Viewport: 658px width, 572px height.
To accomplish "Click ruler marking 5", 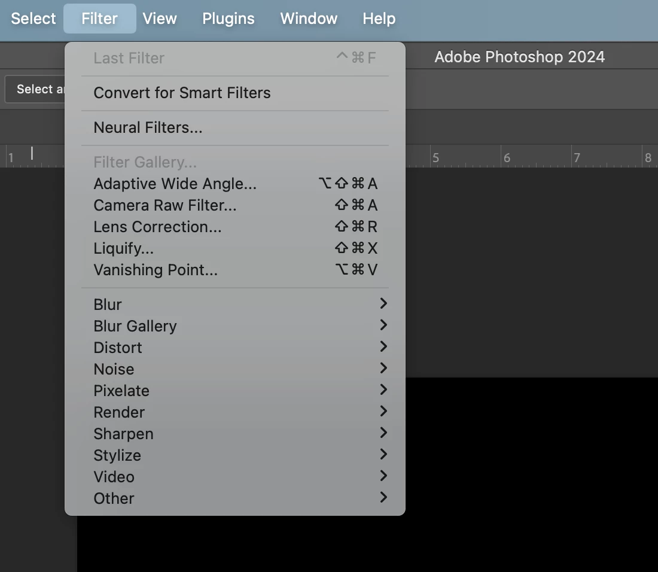I will click(436, 158).
